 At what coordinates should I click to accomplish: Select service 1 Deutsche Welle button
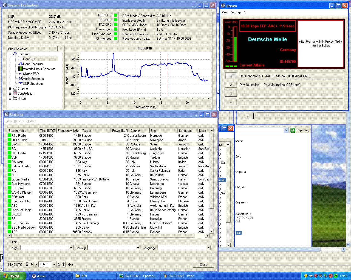coord(231,76)
